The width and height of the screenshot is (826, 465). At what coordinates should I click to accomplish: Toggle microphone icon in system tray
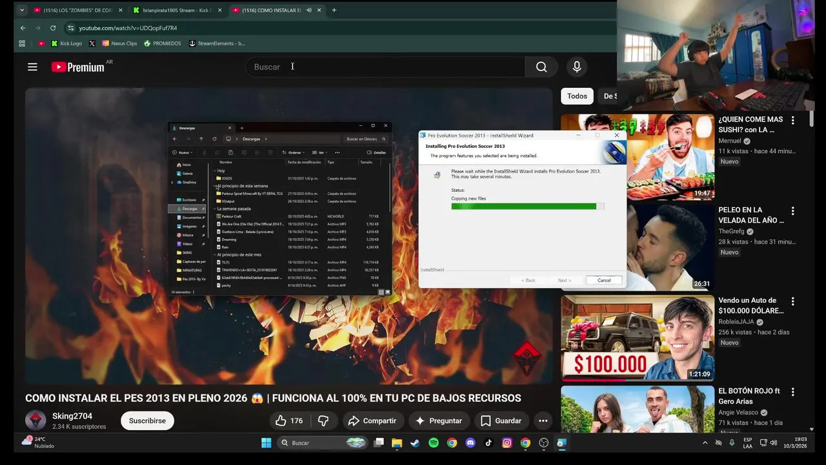point(732,442)
